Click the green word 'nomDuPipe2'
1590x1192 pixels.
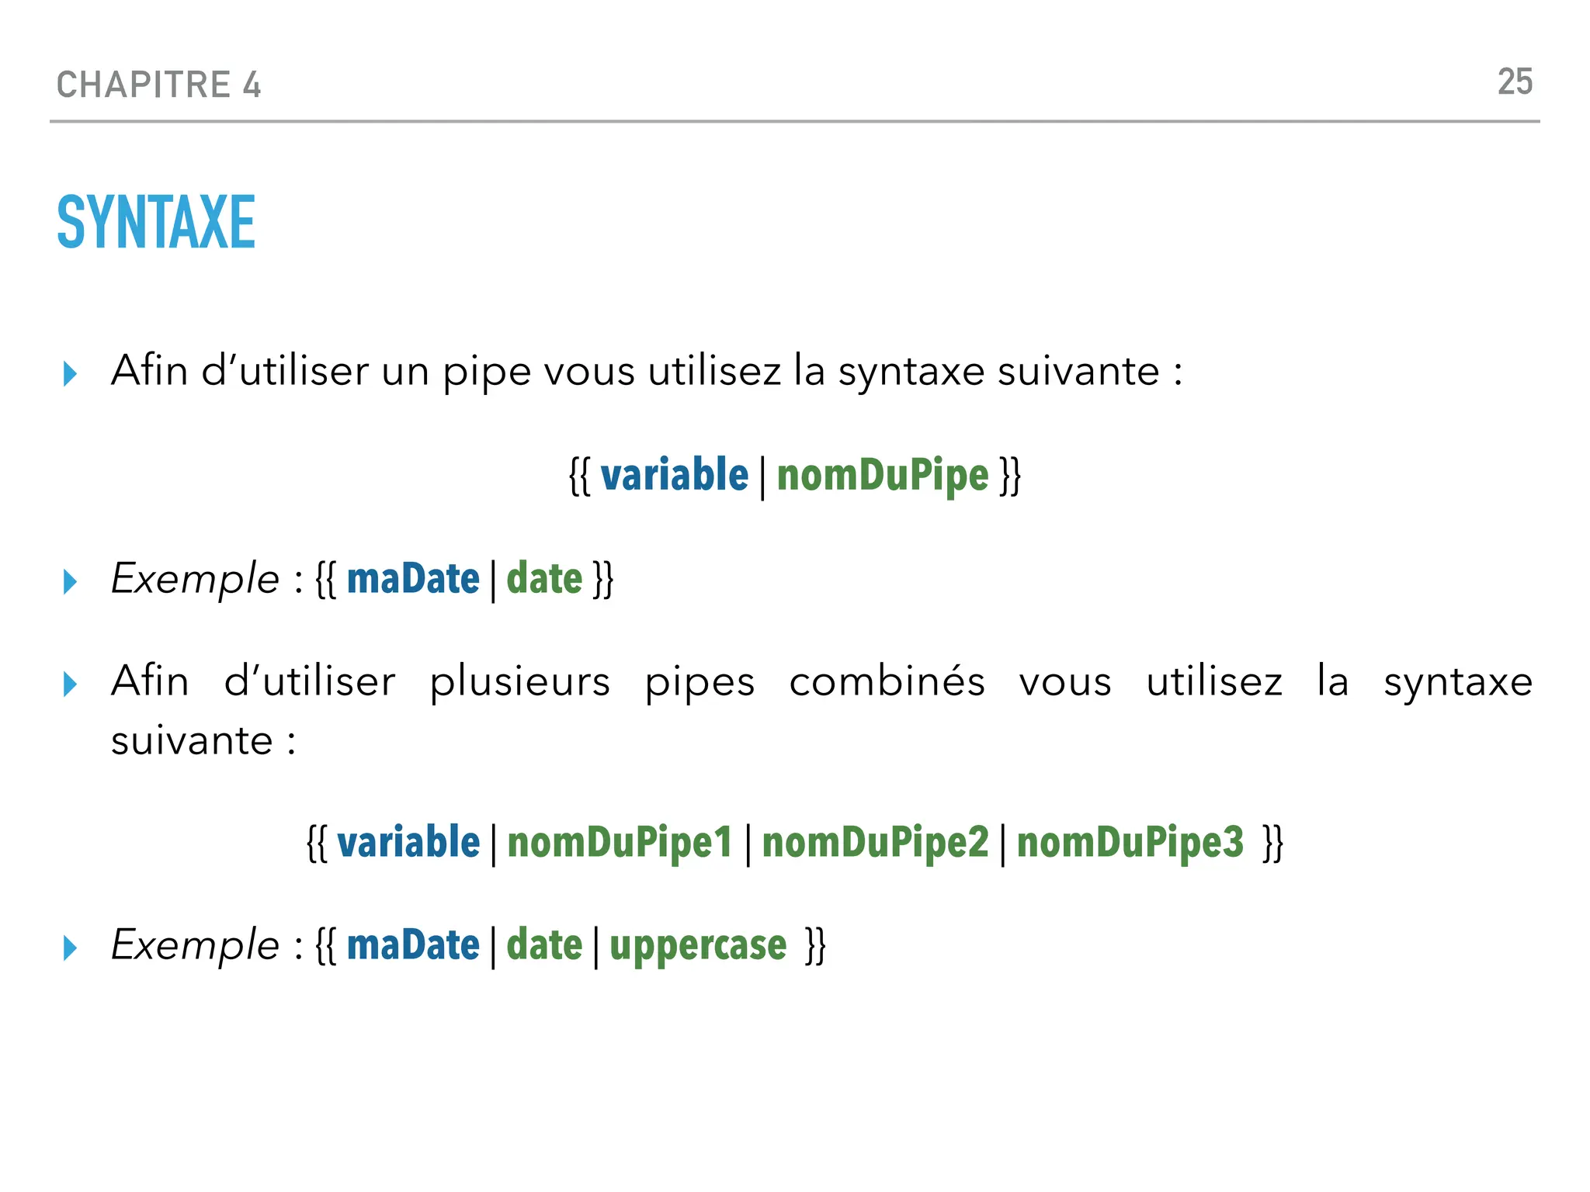pyautogui.click(x=875, y=843)
